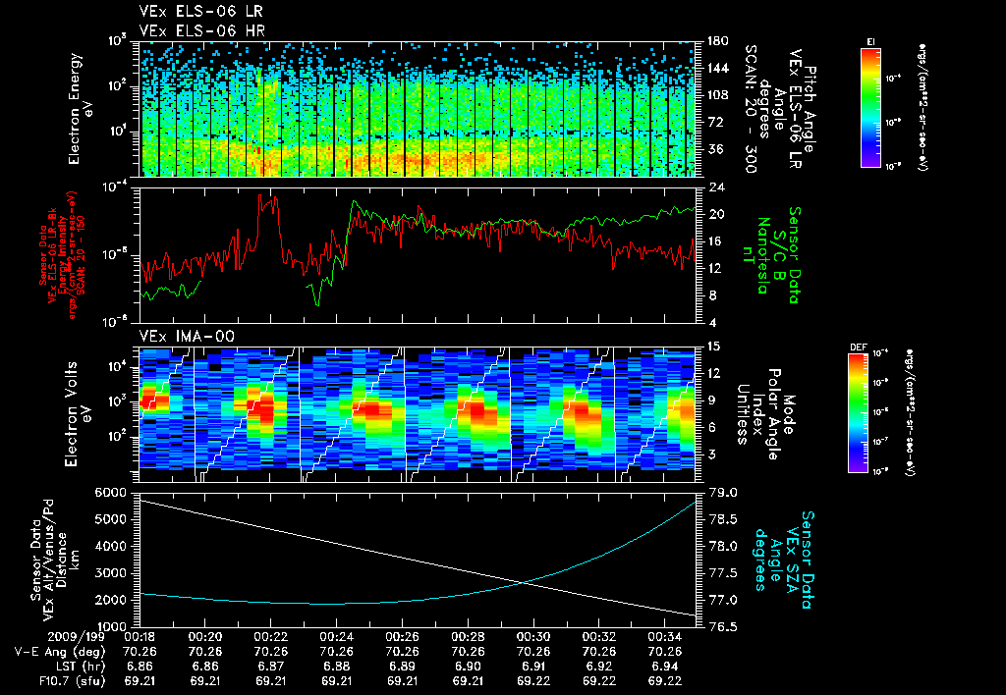Click the 'LST (hr)' row label
Viewport: 1006px width, 695px height.
coord(79,667)
